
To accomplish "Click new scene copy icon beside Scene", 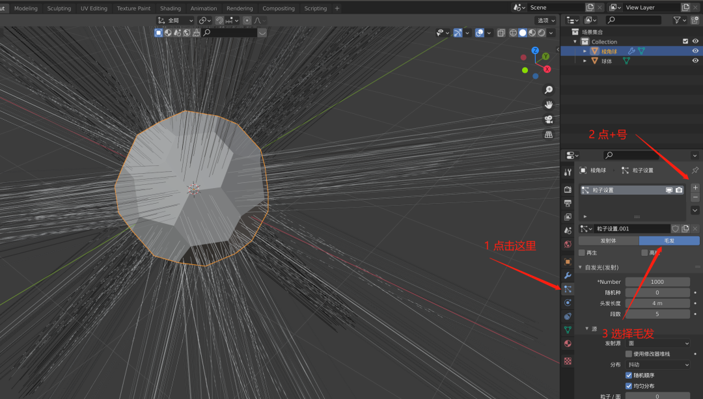I will click(590, 8).
